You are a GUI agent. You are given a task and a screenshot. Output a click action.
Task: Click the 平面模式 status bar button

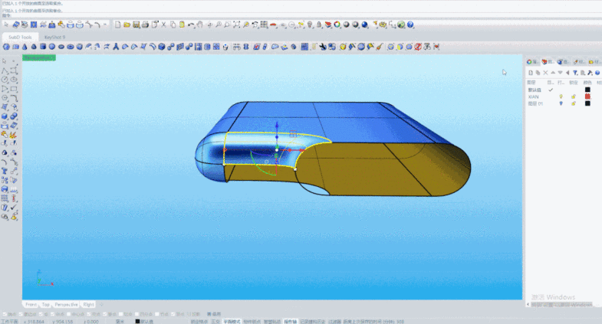[231, 321]
